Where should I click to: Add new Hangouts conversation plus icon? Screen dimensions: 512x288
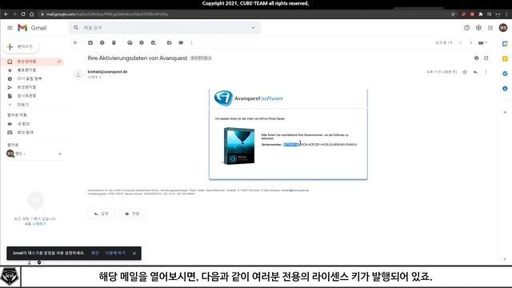click(60, 154)
